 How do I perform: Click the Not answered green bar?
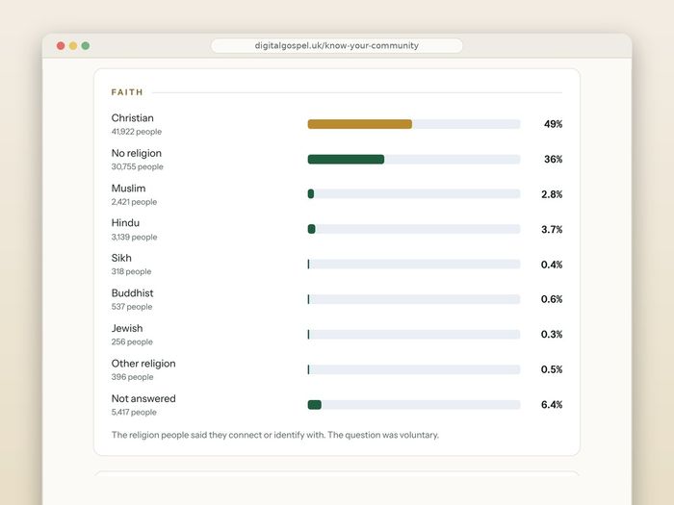pyautogui.click(x=315, y=405)
